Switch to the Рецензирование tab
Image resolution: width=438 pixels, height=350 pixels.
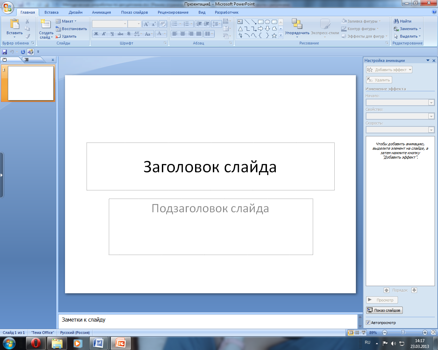click(173, 12)
